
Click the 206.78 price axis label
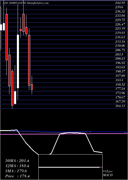pyautogui.click(x=120, y=50)
